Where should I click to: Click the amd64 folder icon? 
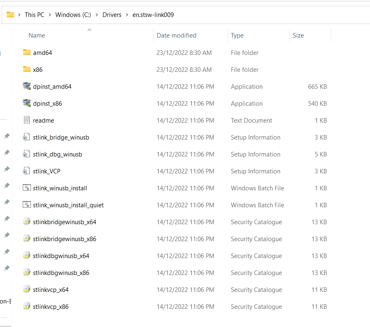coord(27,52)
